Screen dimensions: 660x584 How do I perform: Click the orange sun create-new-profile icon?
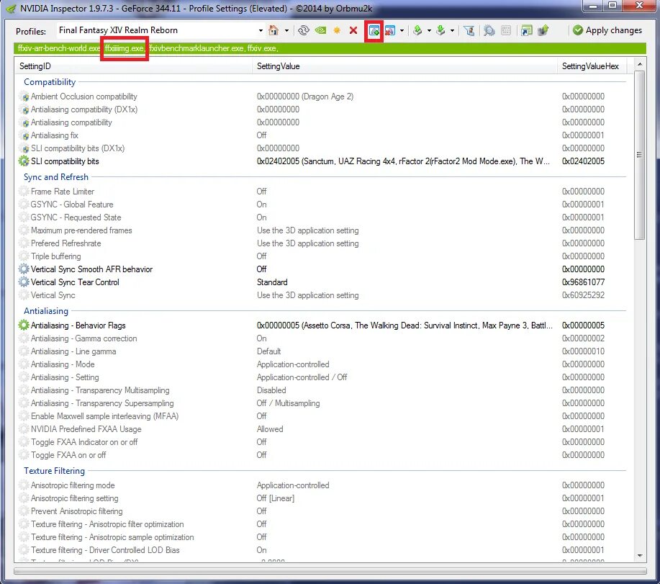pyautogui.click(x=337, y=30)
